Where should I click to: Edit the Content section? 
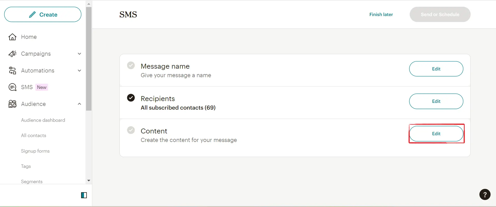[436, 134]
